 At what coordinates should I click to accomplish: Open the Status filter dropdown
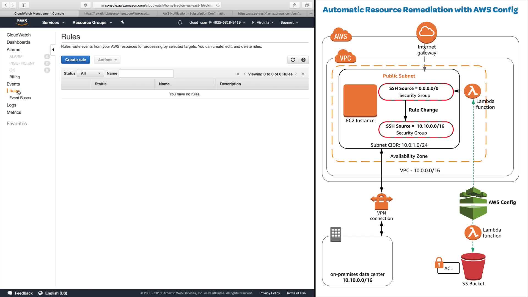click(90, 73)
